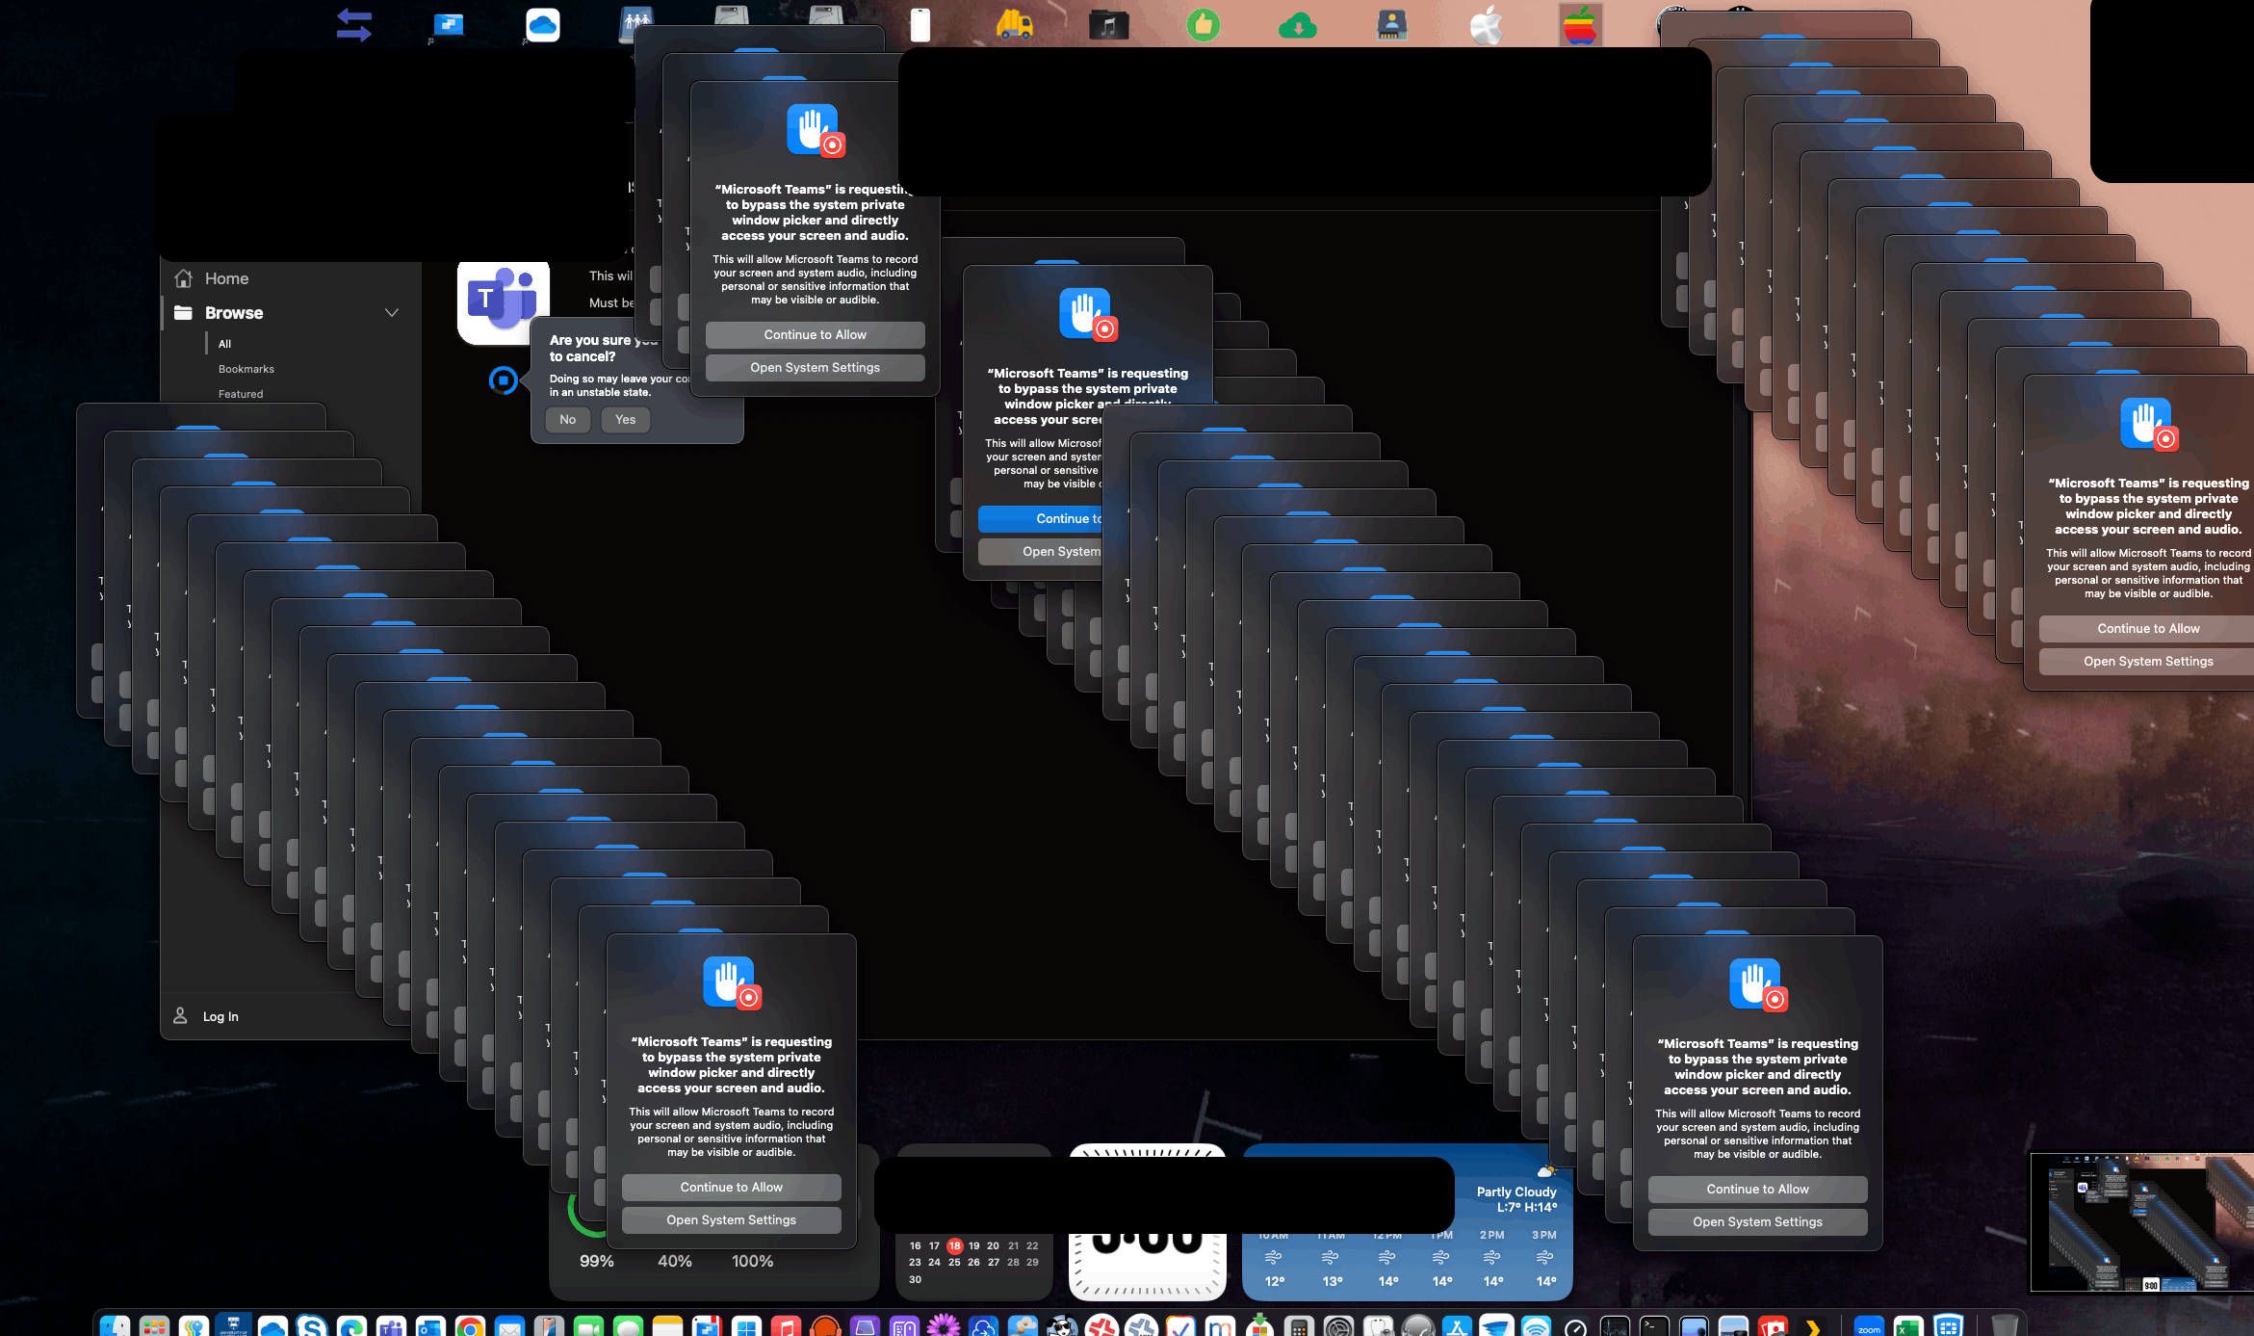Open Launchpad from the Dock
2254x1336 pixels.
pos(154,1325)
